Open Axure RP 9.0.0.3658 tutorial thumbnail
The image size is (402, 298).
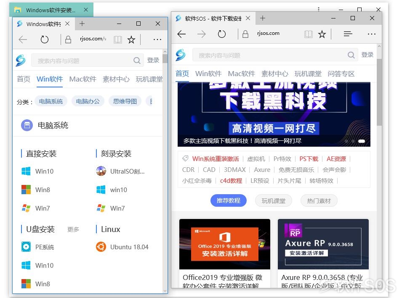tap(323, 244)
